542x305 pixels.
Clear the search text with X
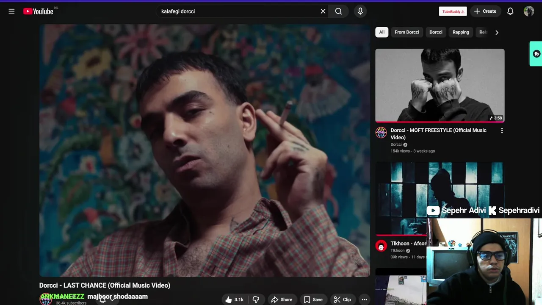(323, 11)
